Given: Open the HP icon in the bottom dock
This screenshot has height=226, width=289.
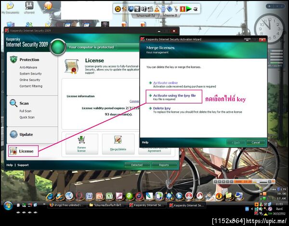Looking at the screenshot, I should (x=169, y=196).
